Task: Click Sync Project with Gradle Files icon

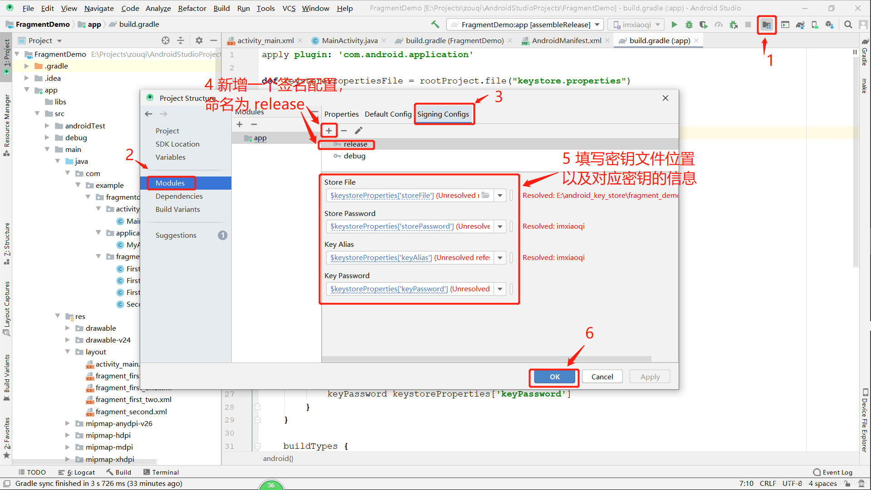Action: click(x=800, y=25)
